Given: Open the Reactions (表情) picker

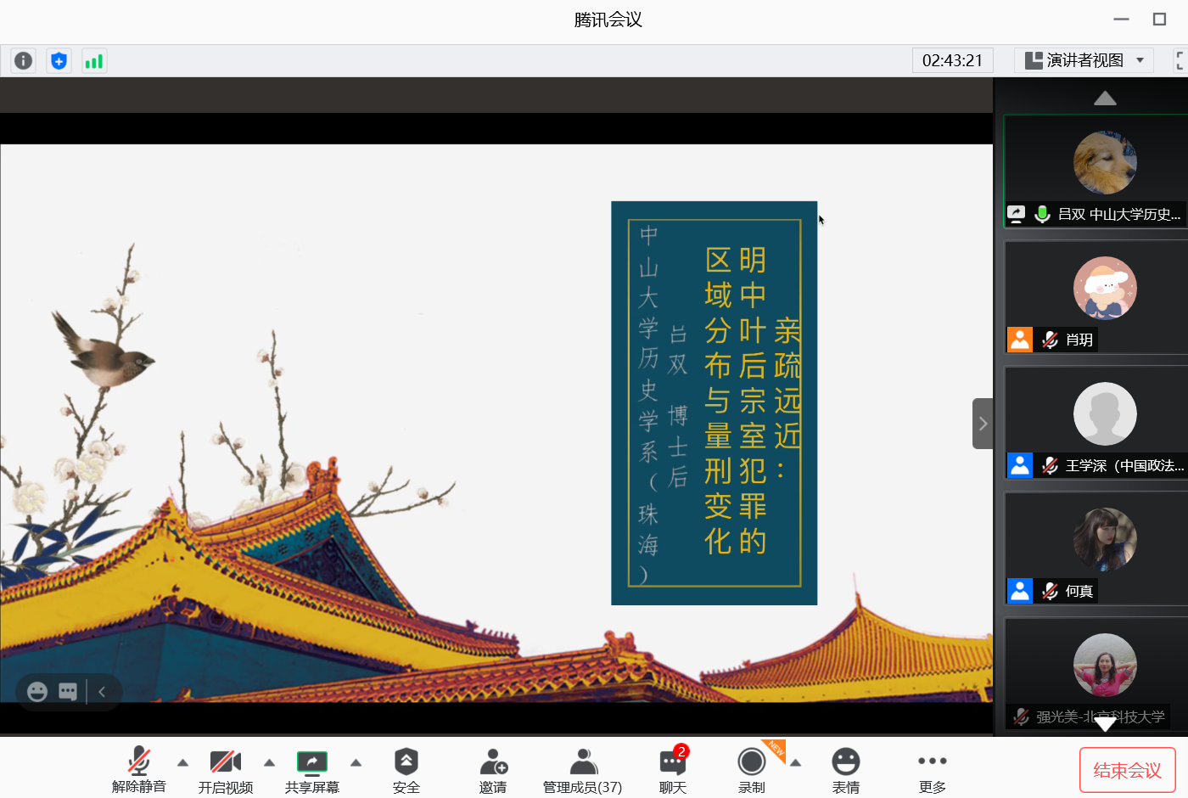Looking at the screenshot, I should (845, 769).
